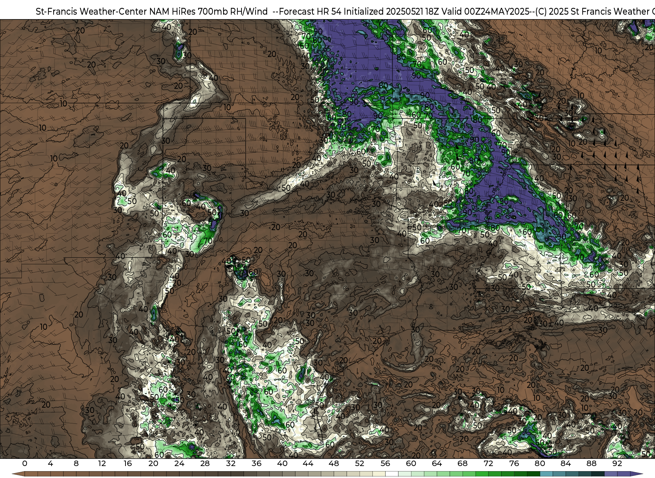This screenshot has width=655, height=478.
Task: Click the colorbar tick label "4"
Action: point(50,463)
